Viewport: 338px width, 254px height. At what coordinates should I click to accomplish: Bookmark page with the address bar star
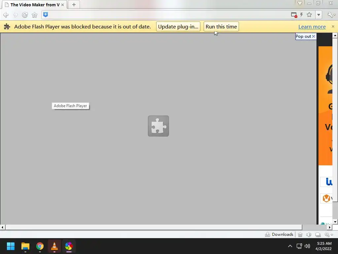309,15
